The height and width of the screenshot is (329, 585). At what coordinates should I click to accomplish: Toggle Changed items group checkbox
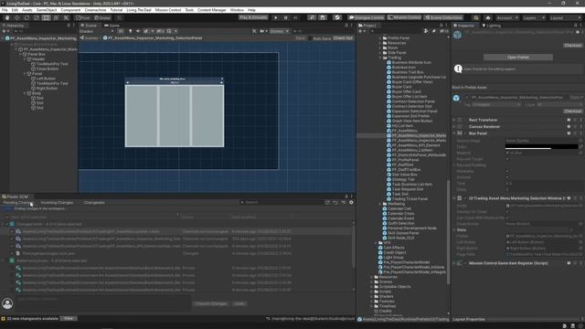click(6, 224)
